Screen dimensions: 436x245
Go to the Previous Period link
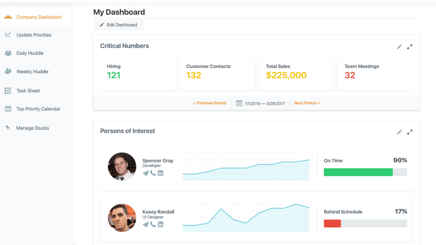pyautogui.click(x=210, y=103)
